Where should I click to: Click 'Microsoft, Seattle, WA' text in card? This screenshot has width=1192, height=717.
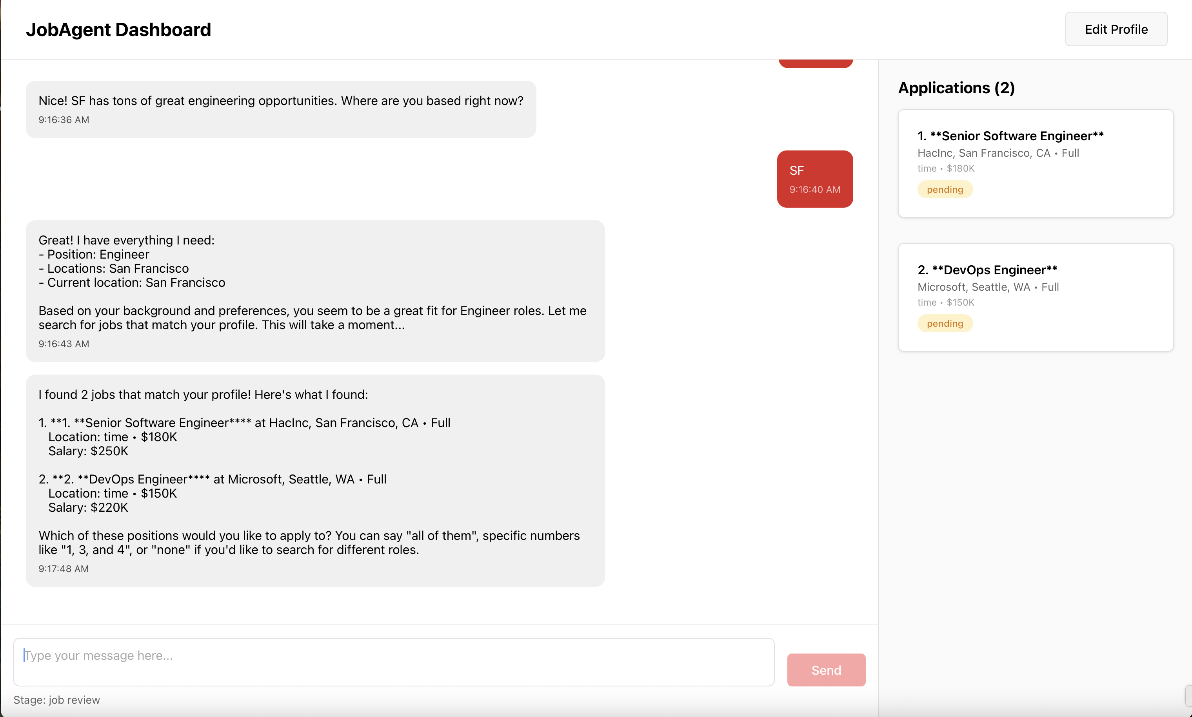point(973,287)
